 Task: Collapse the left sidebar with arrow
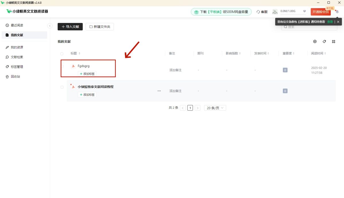coord(50,26)
